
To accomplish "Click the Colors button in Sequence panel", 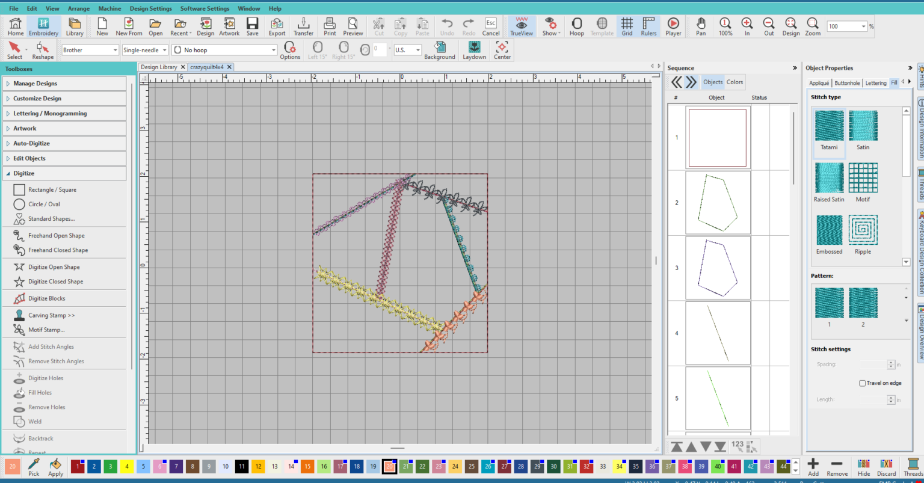I will (x=735, y=82).
